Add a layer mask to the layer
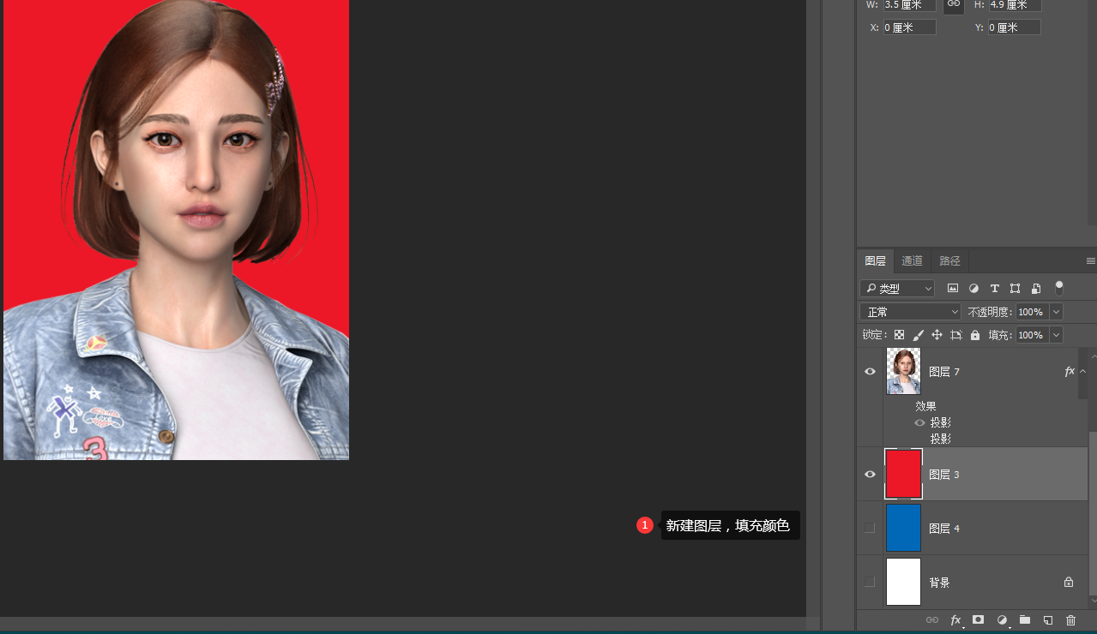 pyautogui.click(x=978, y=620)
